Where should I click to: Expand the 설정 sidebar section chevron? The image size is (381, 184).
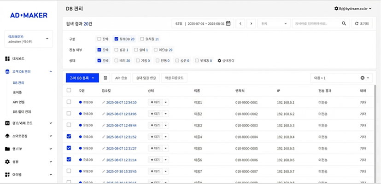(x=51, y=161)
